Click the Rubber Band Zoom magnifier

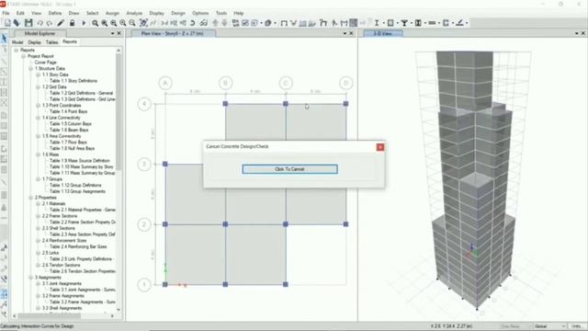pyautogui.click(x=95, y=23)
